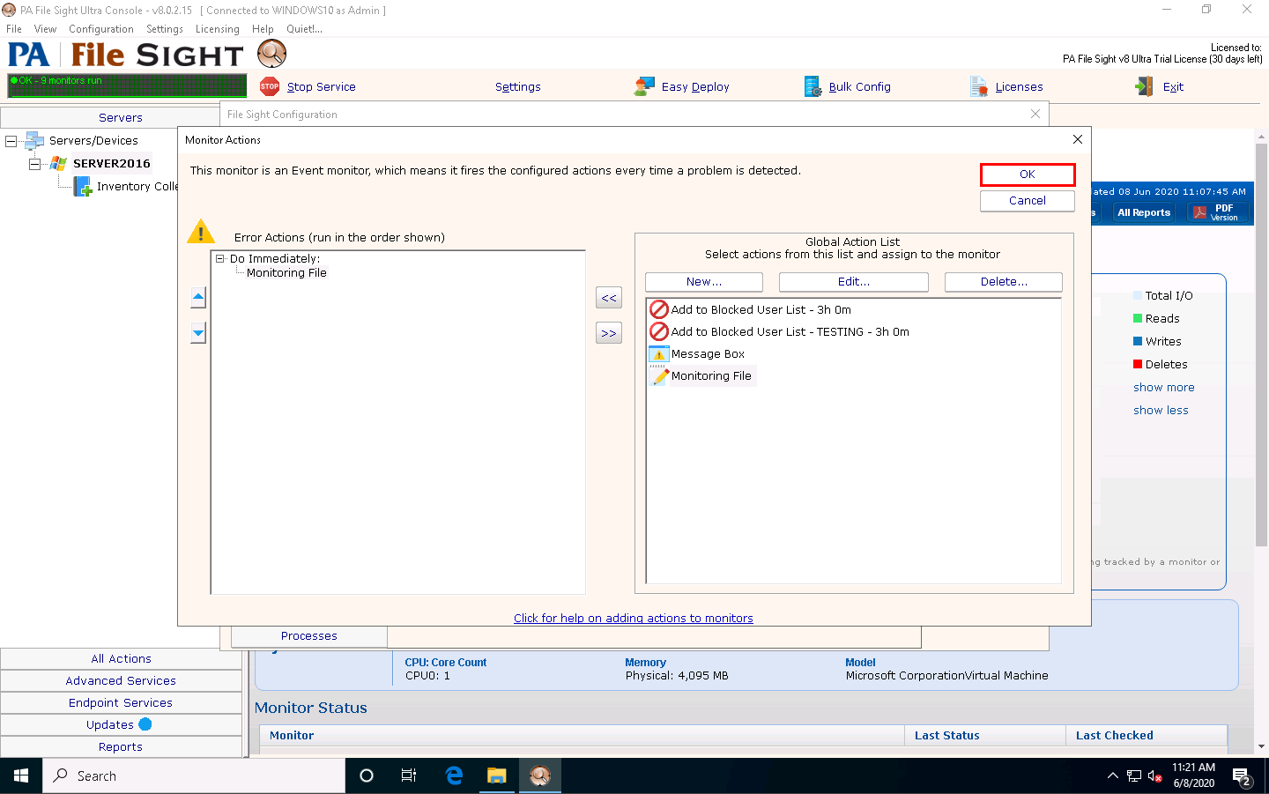
Task: Create a new global action with New...
Action: pos(704,282)
